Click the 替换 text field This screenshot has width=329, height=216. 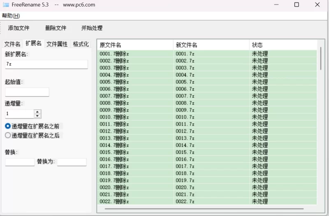pos(20,162)
